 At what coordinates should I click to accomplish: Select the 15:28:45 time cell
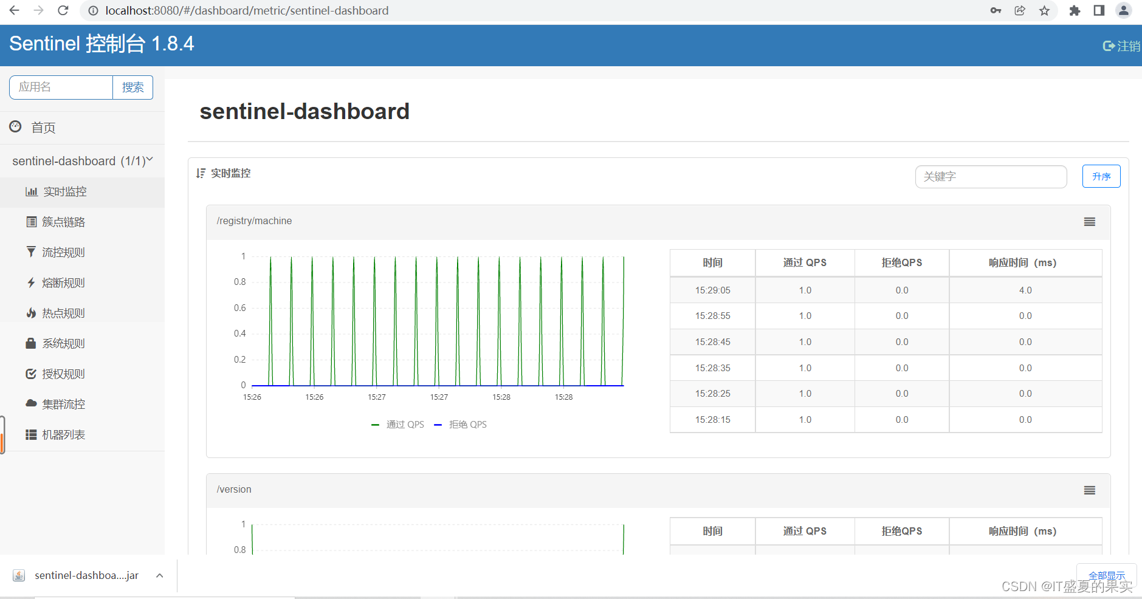coord(713,342)
